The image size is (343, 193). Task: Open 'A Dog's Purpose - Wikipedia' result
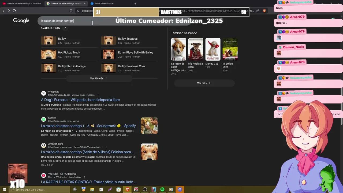(x=80, y=100)
